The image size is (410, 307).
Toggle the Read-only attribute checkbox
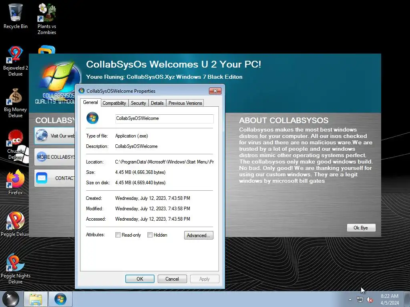click(118, 235)
